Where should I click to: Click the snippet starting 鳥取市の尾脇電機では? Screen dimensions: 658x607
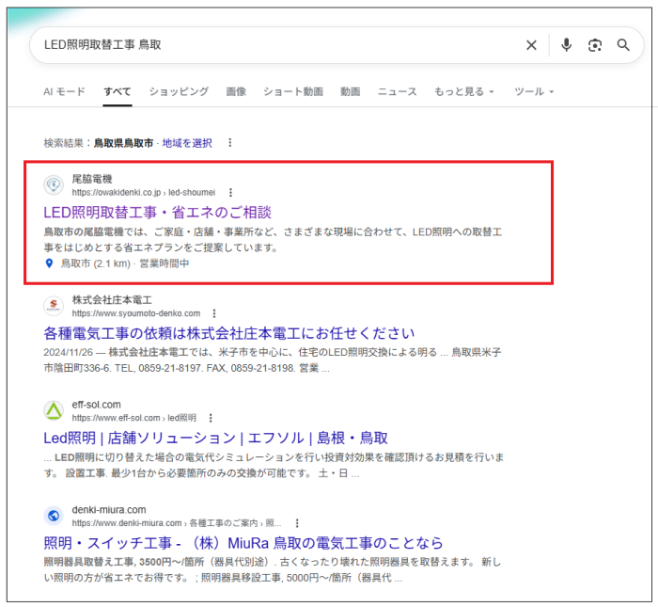tap(273, 239)
